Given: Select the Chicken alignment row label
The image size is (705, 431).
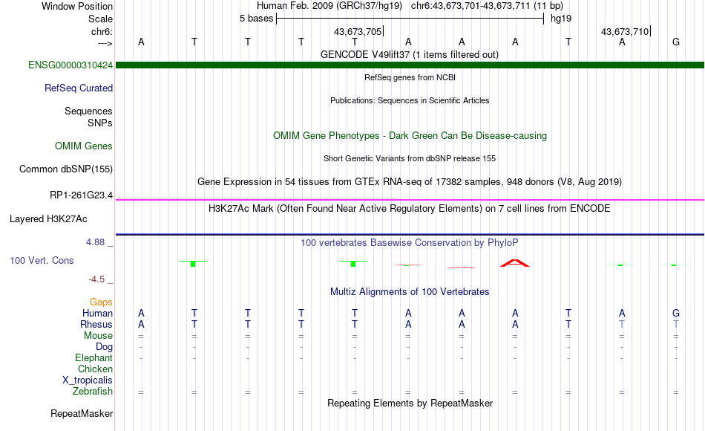Looking at the screenshot, I should [x=95, y=369].
